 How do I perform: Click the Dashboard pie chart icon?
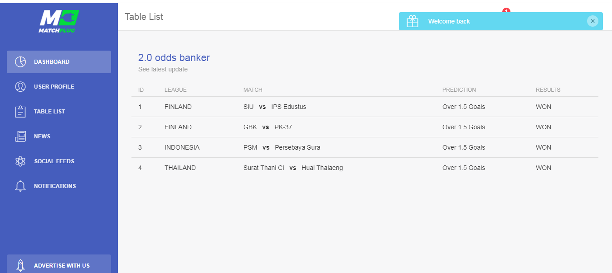coord(20,62)
